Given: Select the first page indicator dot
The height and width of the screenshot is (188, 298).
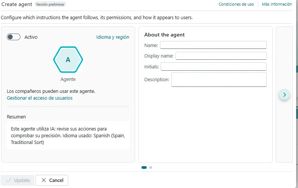Looking at the screenshot, I should point(144,168).
